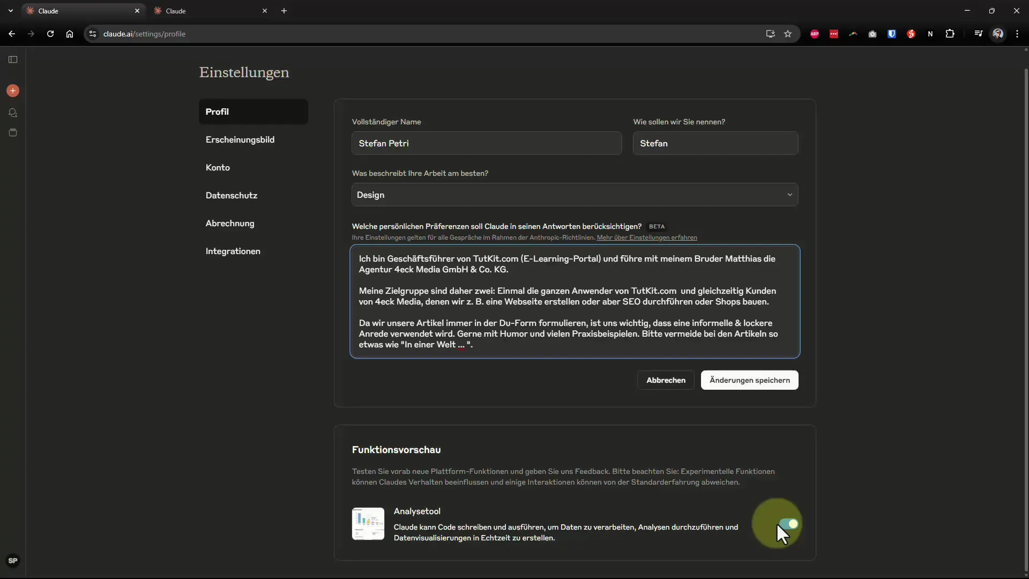Install app icon in address bar
Viewport: 1029px width, 579px height.
click(771, 34)
